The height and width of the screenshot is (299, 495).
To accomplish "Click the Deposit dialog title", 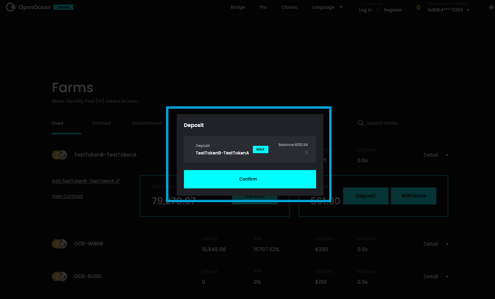I will (194, 125).
